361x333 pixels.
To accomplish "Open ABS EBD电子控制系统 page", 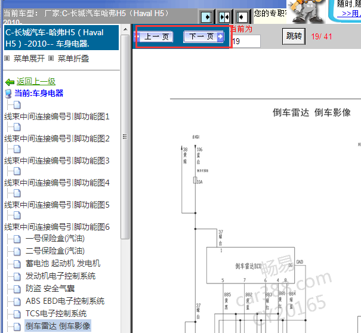I will [65, 301].
